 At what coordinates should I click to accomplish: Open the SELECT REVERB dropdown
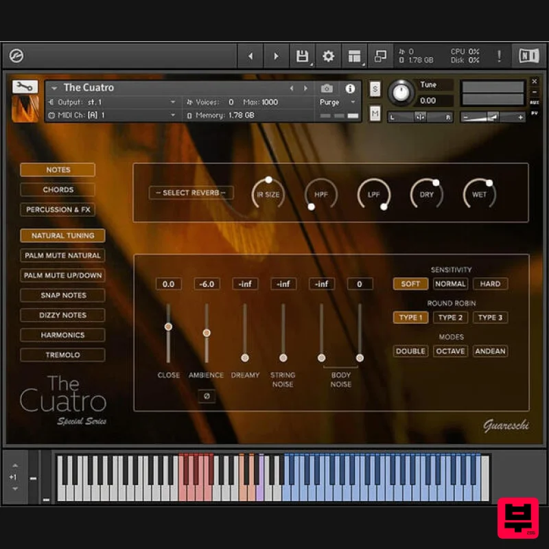[191, 193]
